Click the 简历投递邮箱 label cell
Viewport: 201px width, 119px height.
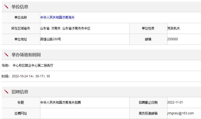click(x=148, y=113)
